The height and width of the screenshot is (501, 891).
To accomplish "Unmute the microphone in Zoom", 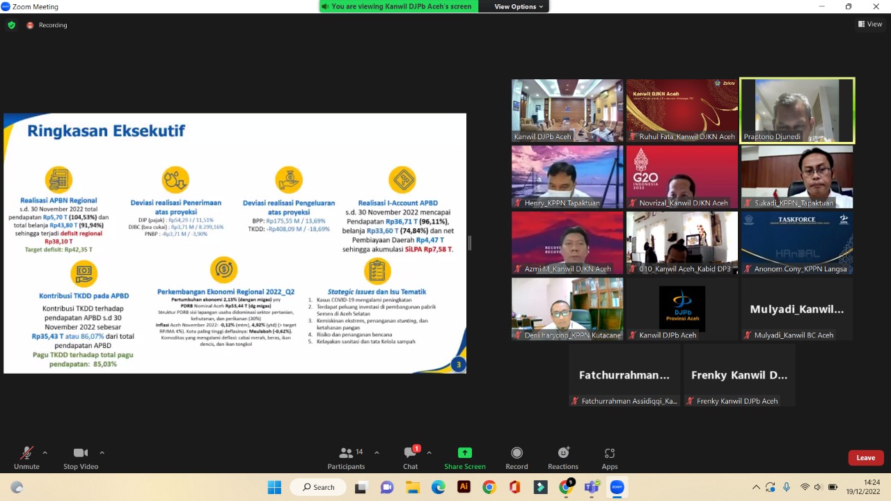I will tap(26, 458).
